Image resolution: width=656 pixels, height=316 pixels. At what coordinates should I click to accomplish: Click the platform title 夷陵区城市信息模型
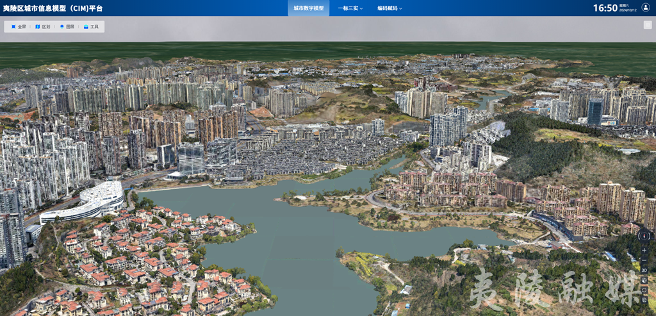(53, 8)
